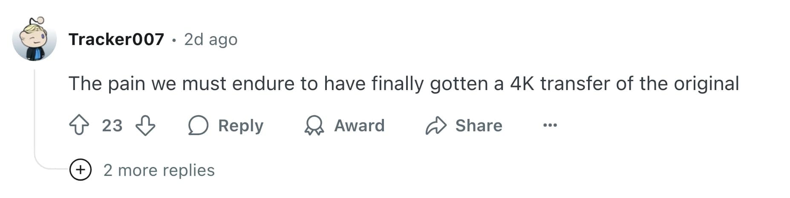
Task: Expand the "2 more replies" link
Action: 159,170
